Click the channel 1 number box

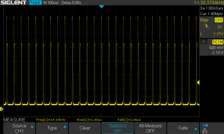204,42
